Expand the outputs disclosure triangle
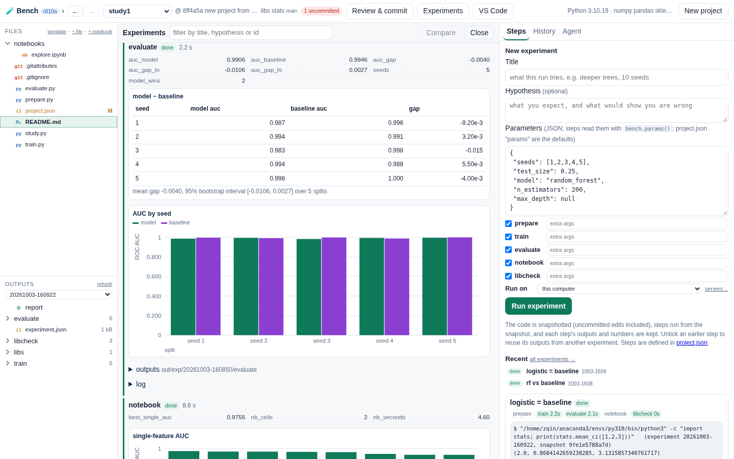The image size is (734, 459). click(x=130, y=370)
